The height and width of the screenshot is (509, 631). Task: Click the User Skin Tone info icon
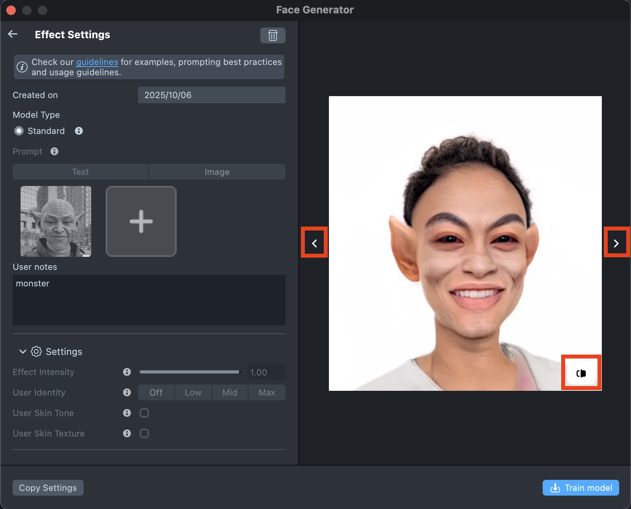tap(127, 413)
